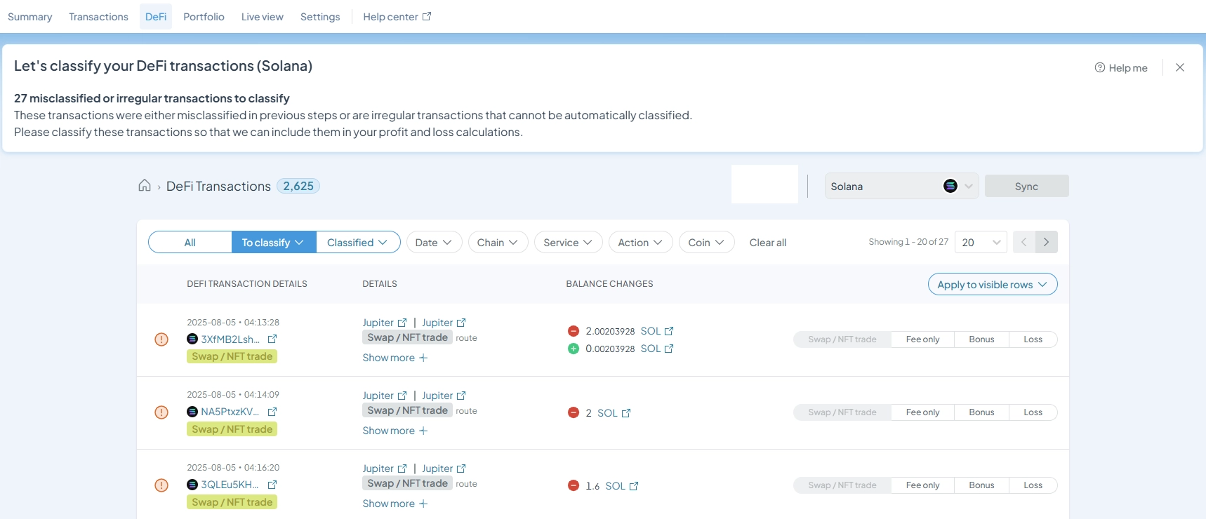Expand Show more for 04:16:20 transaction
1206x519 pixels.
tap(395, 504)
